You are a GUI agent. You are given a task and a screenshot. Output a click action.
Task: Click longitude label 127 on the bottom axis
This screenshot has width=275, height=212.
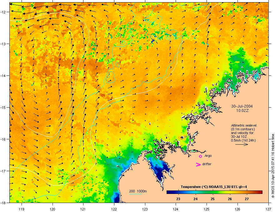(268, 209)
